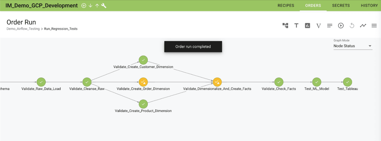Click the tree/hierarchy view icon
The image size is (381, 141).
tap(285, 26)
